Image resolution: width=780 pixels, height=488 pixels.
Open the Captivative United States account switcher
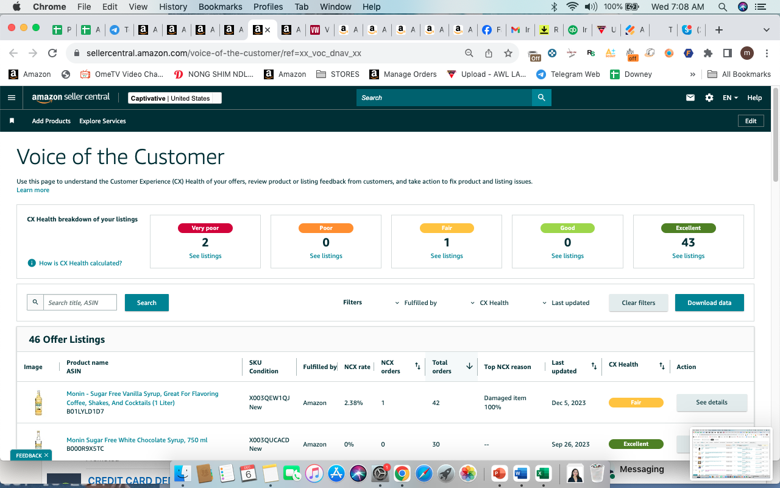[x=175, y=98]
